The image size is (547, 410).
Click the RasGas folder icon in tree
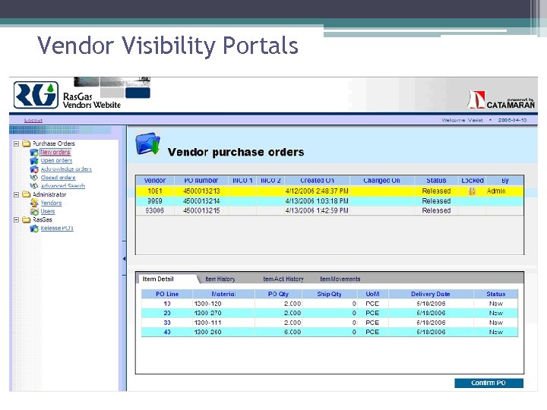click(26, 219)
